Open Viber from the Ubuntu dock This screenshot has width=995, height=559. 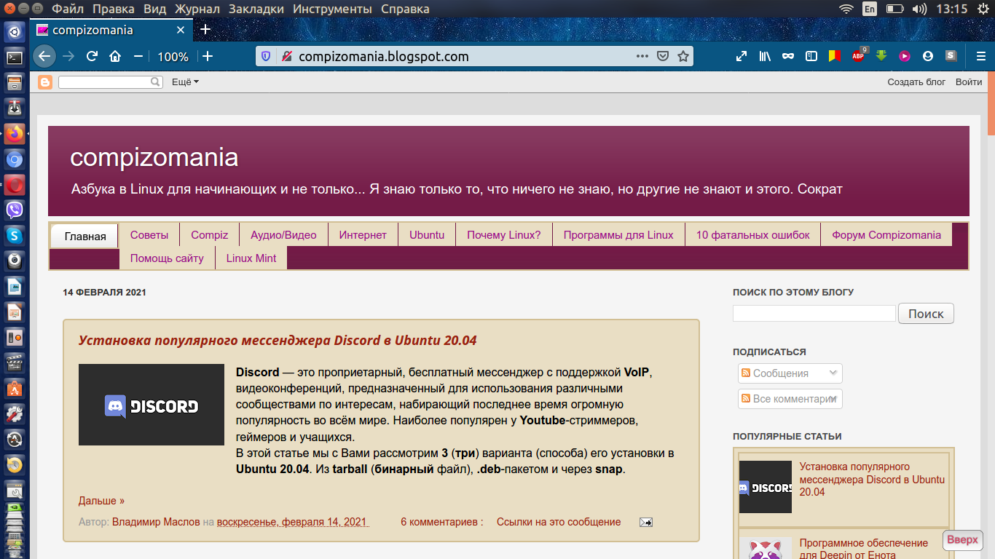click(14, 210)
